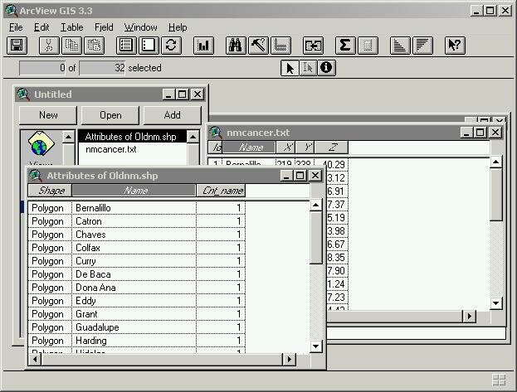517x392 pixels.
Task: Select the Shape column header
Action: 50,191
